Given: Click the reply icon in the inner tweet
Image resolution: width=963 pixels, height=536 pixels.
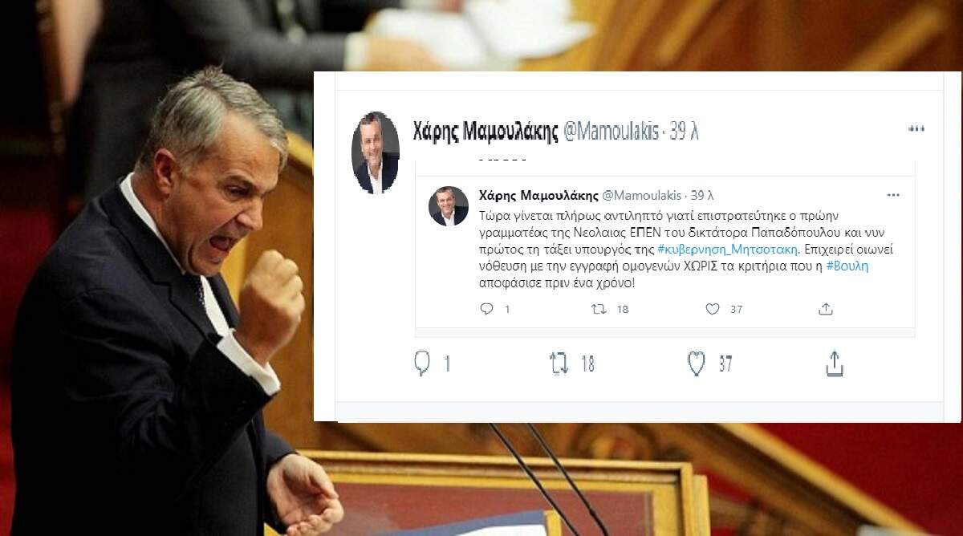Looking at the screenshot, I should point(486,308).
